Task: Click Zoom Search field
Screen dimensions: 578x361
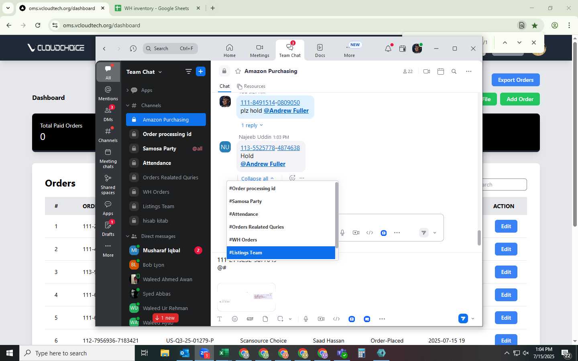Action: click(171, 49)
